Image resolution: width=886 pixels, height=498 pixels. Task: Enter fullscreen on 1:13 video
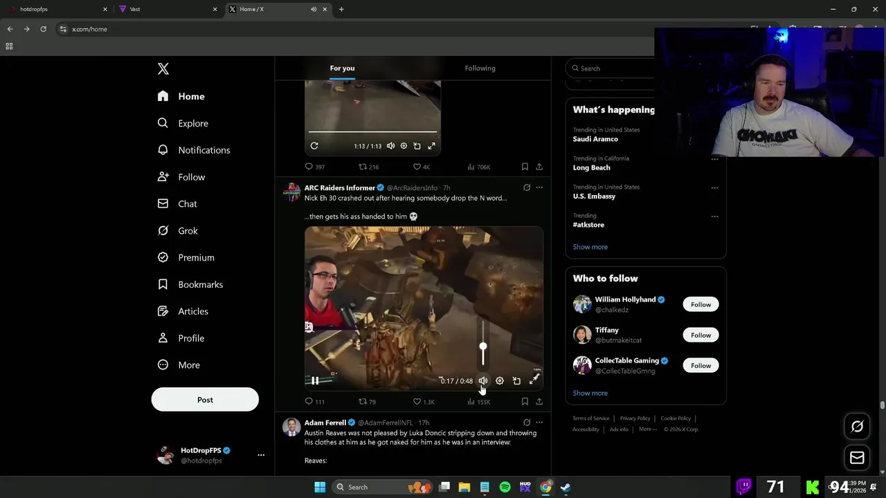pyautogui.click(x=431, y=146)
